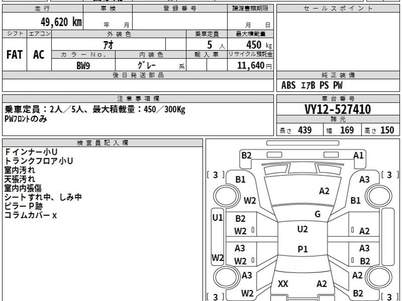Click the カラーNo. header cell
This screenshot has width=402, height=301.
pos(83,55)
